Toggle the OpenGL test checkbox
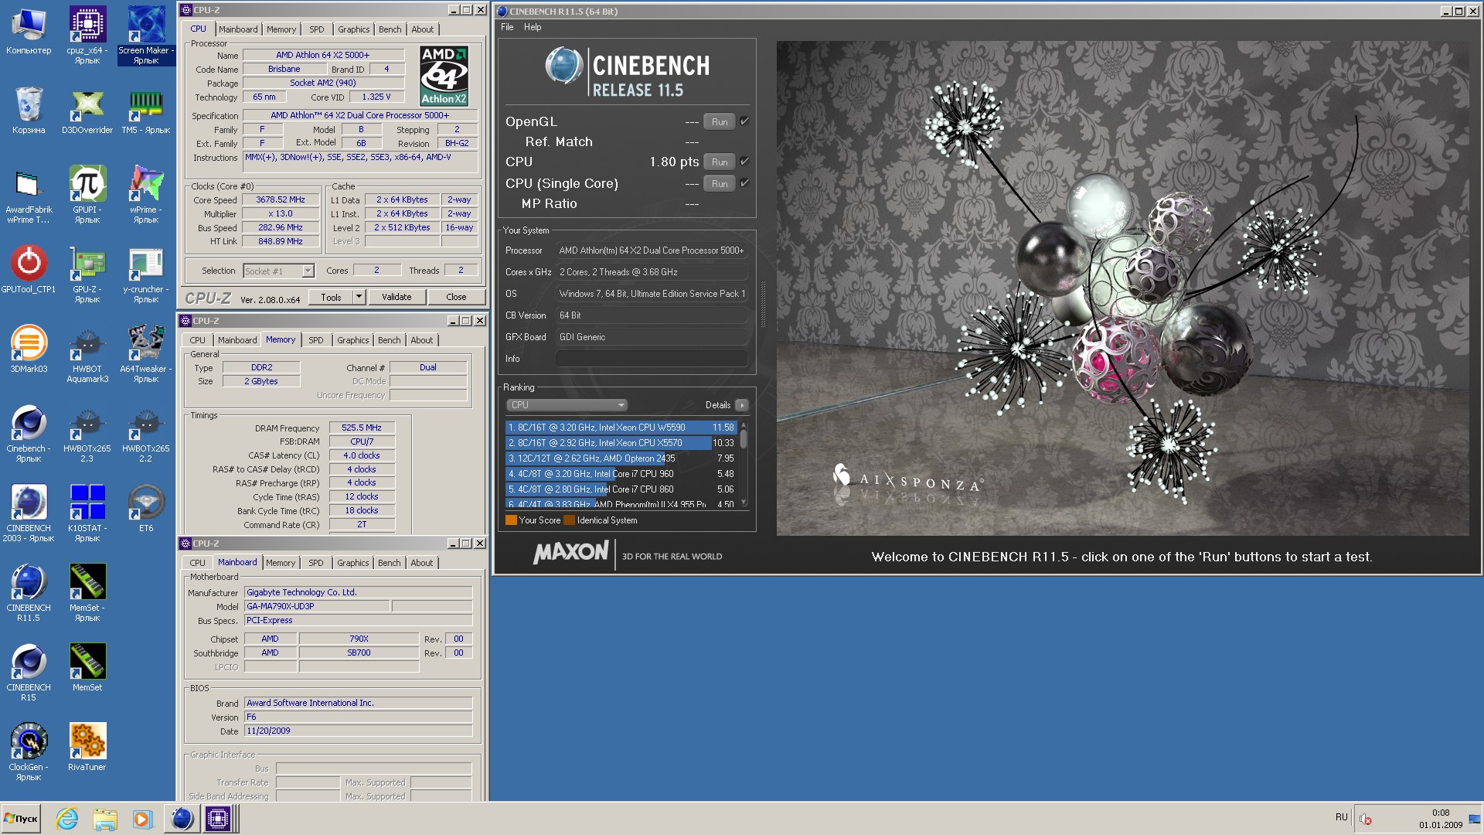The height and width of the screenshot is (835, 1484). (744, 121)
